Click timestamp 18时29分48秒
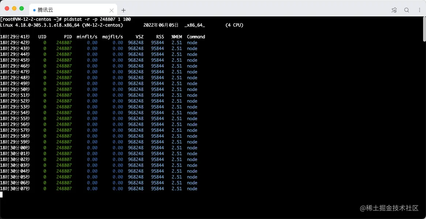Image resolution: width=426 pixels, height=219 pixels. (15, 77)
